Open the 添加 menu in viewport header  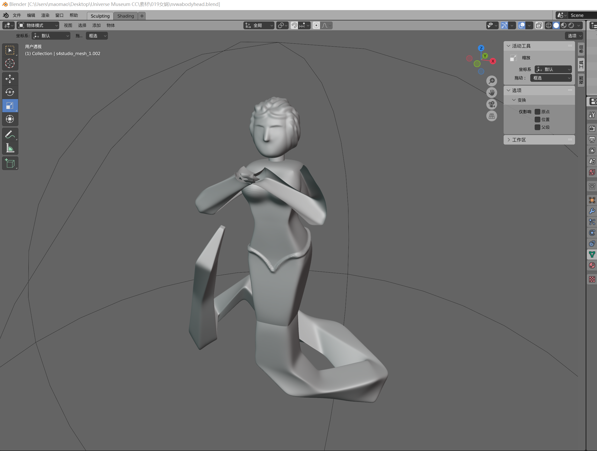(96, 25)
